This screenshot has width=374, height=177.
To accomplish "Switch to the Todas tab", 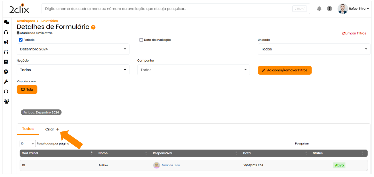I will click(28, 129).
